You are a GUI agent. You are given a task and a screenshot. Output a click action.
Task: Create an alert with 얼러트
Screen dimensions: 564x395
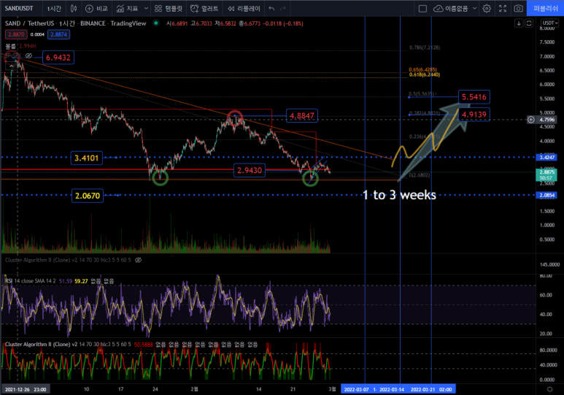click(204, 8)
